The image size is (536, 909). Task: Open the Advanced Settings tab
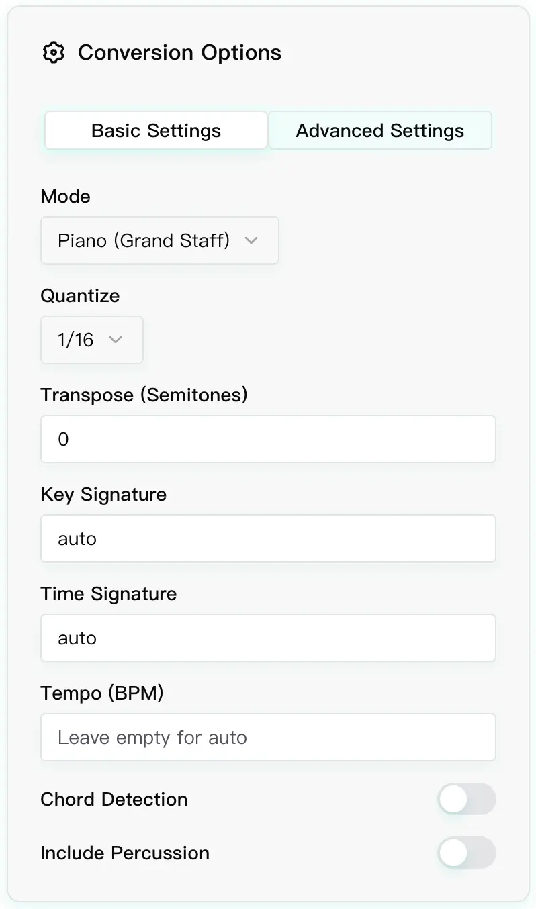[x=380, y=130]
